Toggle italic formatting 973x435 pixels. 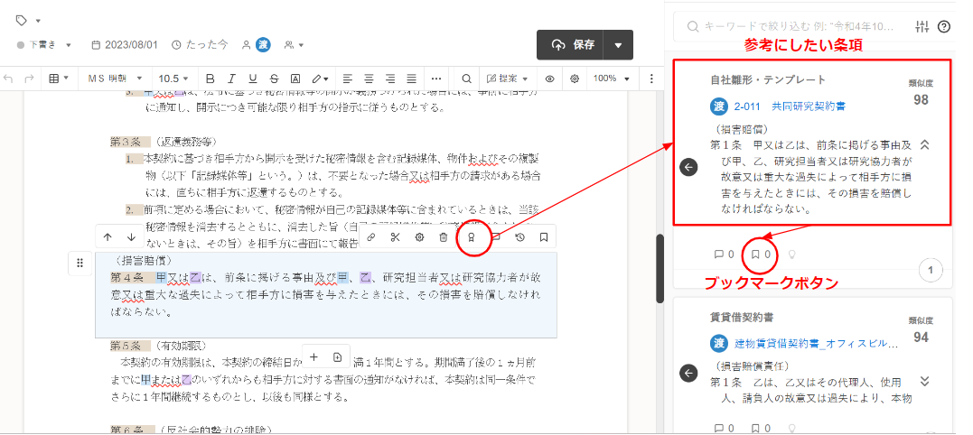(232, 79)
